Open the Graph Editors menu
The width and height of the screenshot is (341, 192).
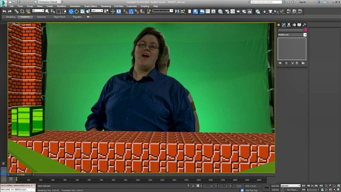pyautogui.click(x=91, y=6)
